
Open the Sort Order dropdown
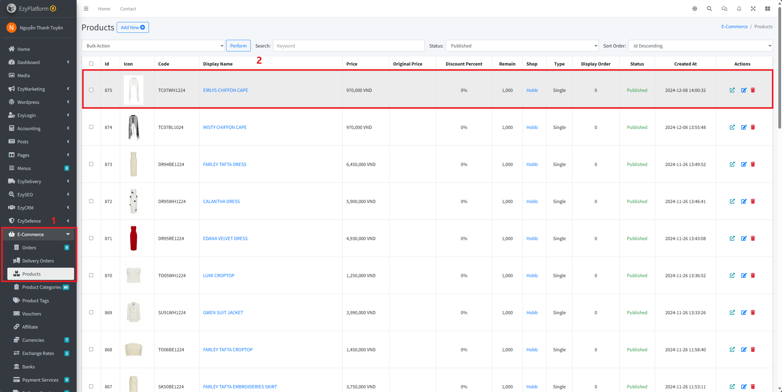point(700,46)
